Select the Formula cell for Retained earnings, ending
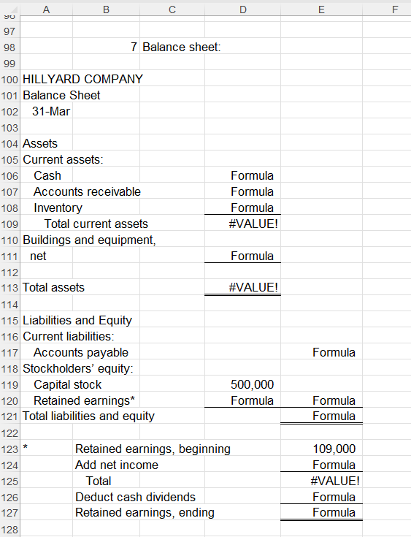The height and width of the screenshot is (537, 411). [321, 513]
